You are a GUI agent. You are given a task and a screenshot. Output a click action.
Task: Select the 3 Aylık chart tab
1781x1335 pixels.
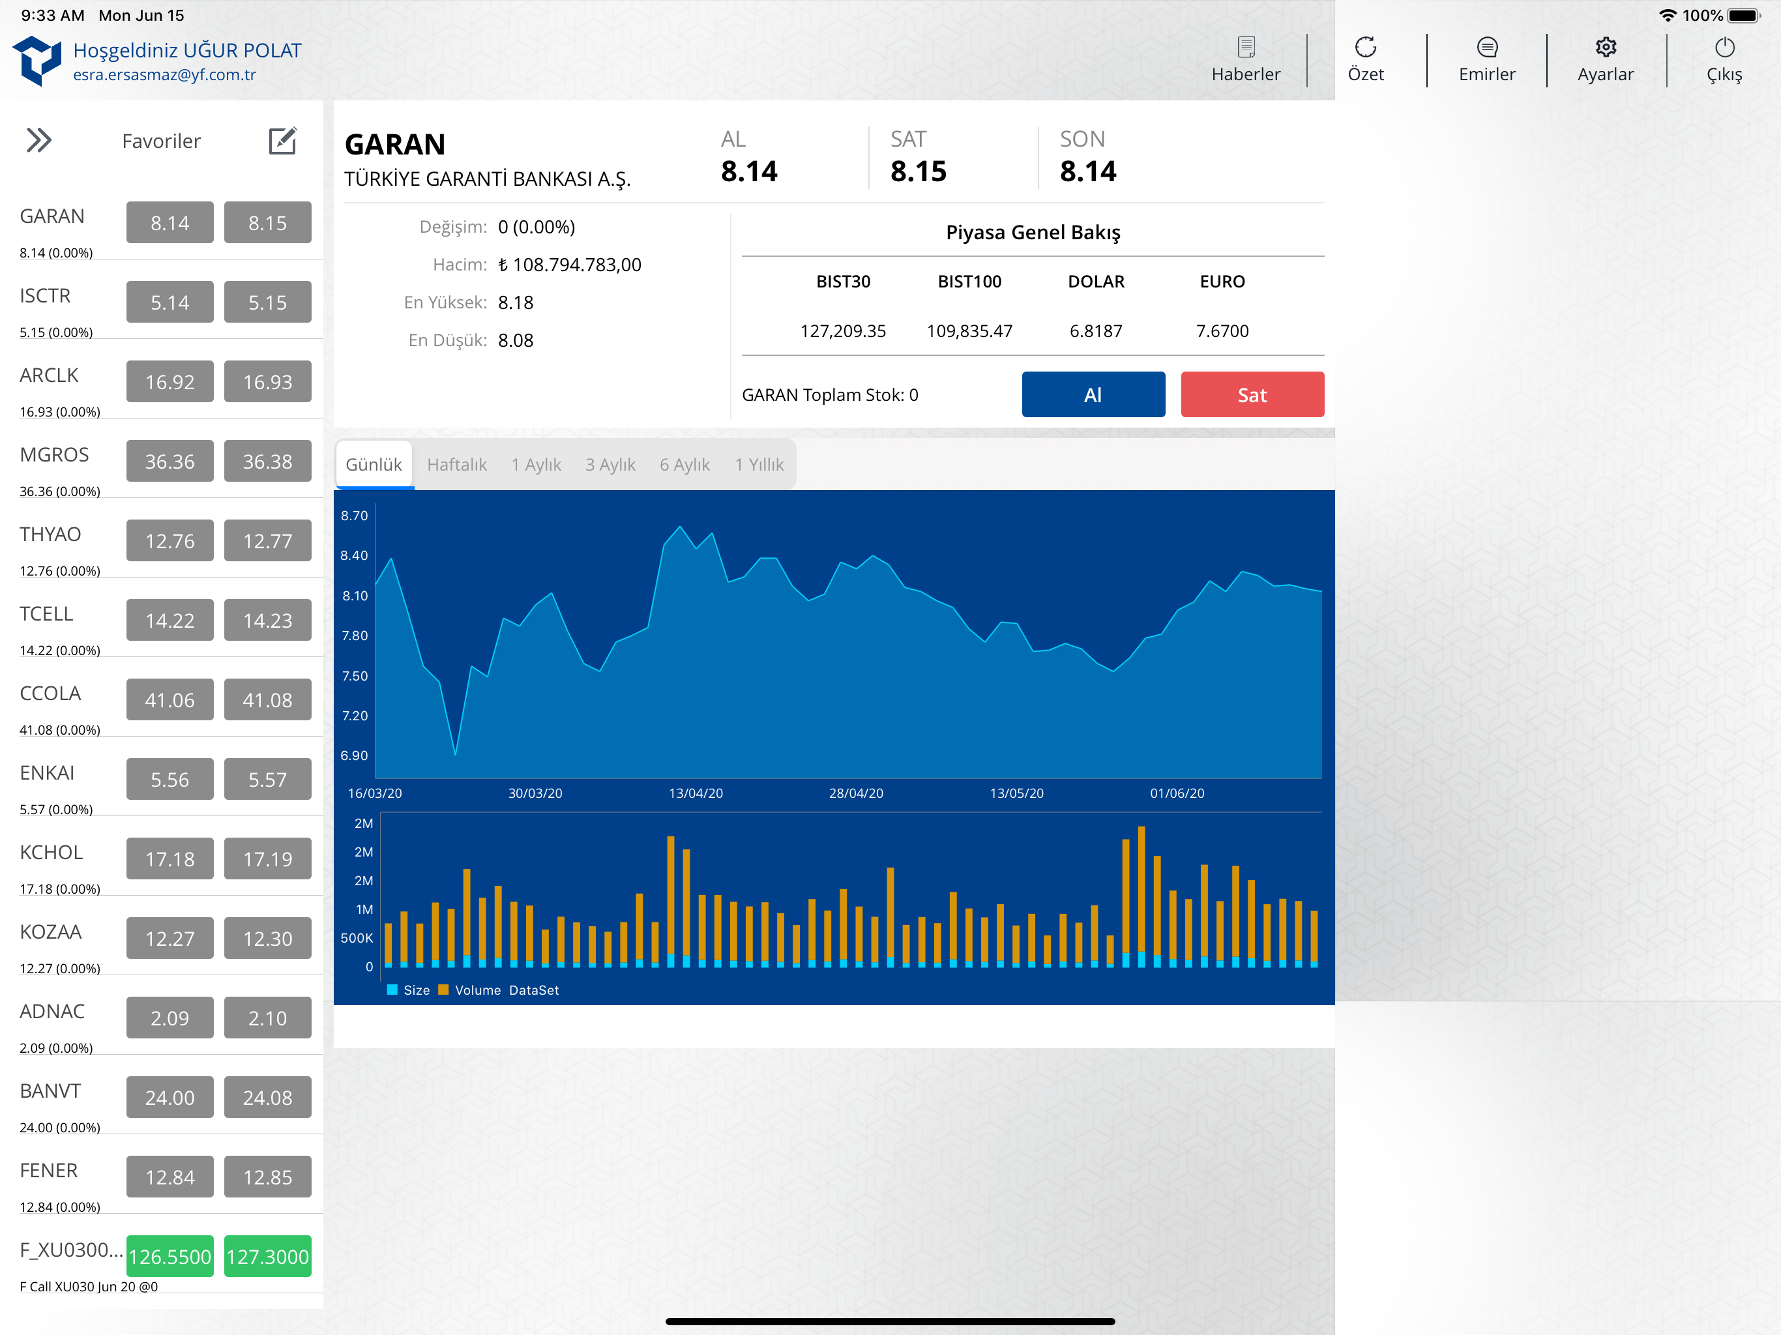pos(610,465)
